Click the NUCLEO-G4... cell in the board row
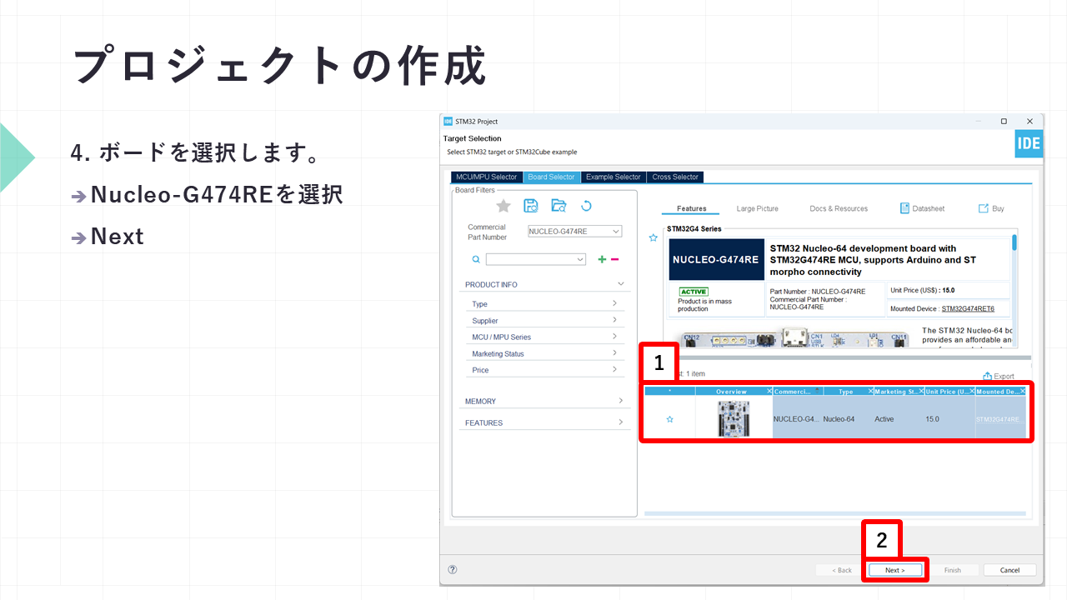The image size is (1067, 600). (796, 419)
